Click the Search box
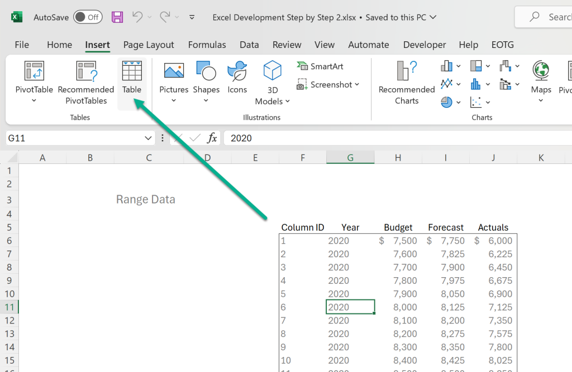572x372 pixels. click(544, 17)
